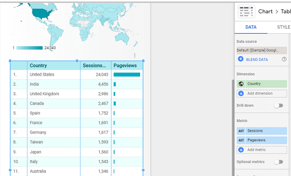Screen dimensions: 291x176
Task: Click the 4,456 sessions value
Action: click(x=103, y=84)
